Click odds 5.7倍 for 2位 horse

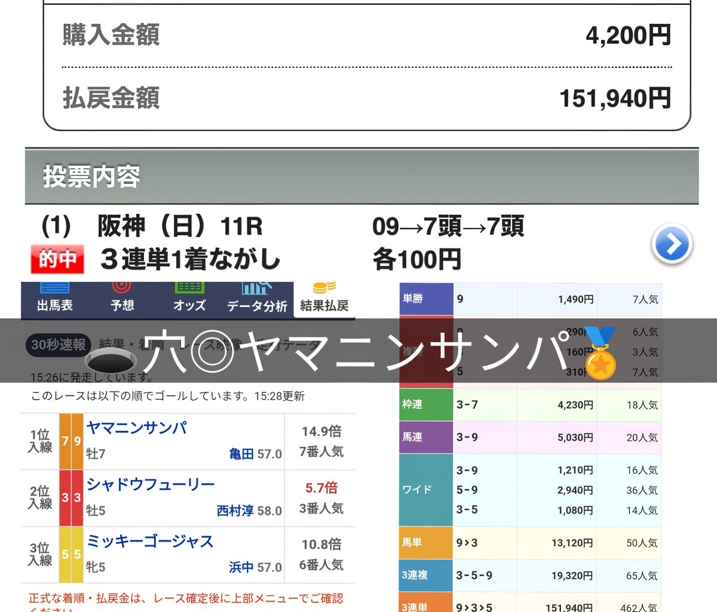[x=321, y=488]
